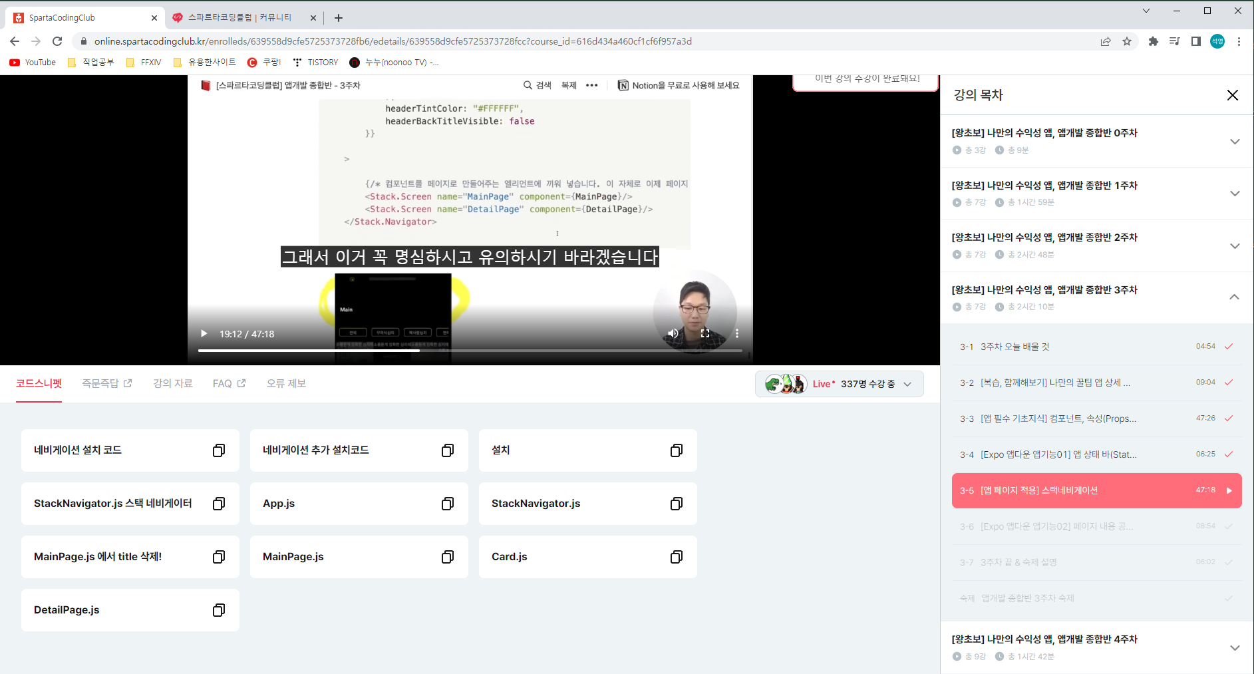Expand the 앱개발 종합반 1주차 section
1254x674 pixels.
pyautogui.click(x=1235, y=194)
